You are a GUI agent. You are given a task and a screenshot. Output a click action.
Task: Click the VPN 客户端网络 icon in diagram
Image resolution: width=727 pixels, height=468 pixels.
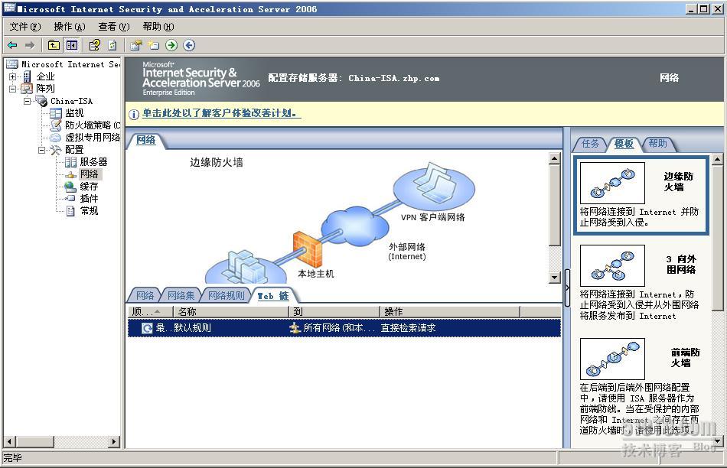pyautogui.click(x=434, y=187)
